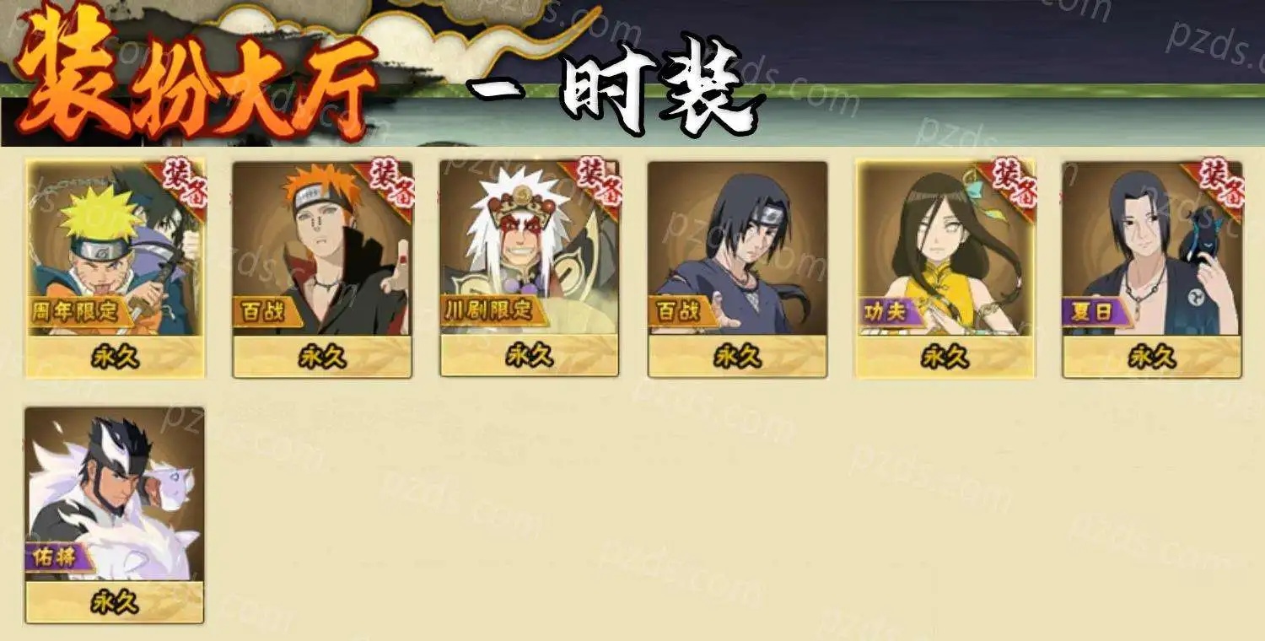Click the 周年限定 label tag
1265x641 pixels.
[x=80, y=310]
